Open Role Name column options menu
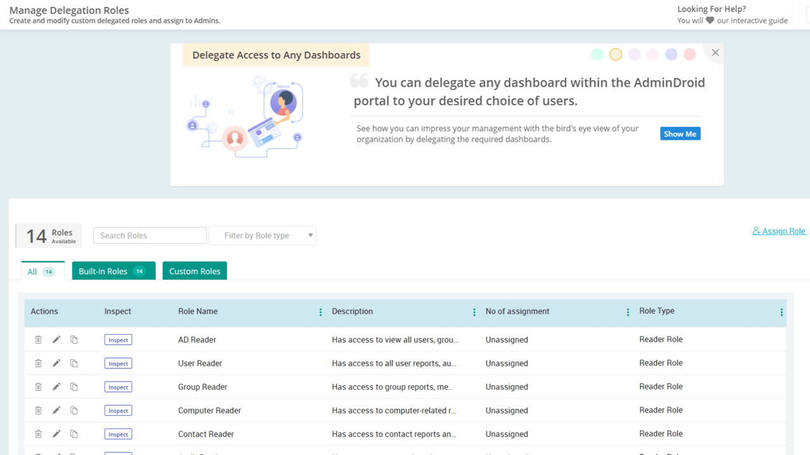Image resolution: width=810 pixels, height=455 pixels. 320,312
